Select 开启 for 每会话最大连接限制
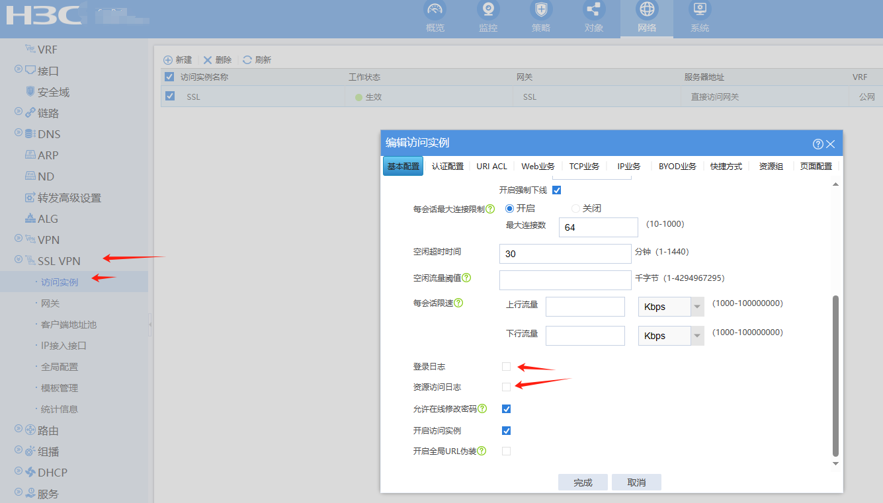This screenshot has width=883, height=503. (x=509, y=208)
